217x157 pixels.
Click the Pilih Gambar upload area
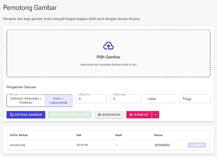pyautogui.click(x=108, y=53)
